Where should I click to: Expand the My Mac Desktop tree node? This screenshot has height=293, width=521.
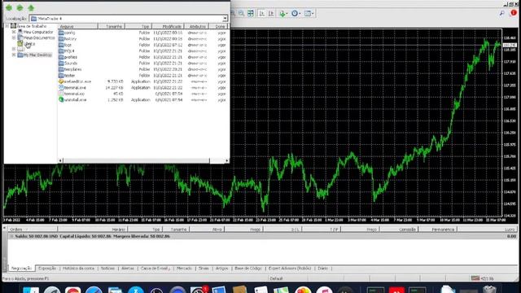(14, 55)
